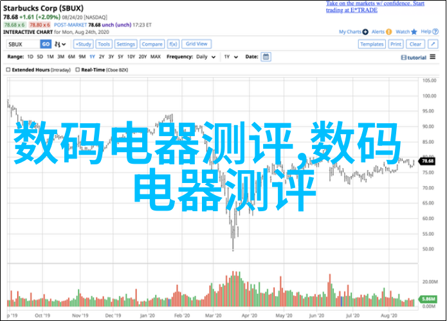Click the blue GO button

coord(46,44)
